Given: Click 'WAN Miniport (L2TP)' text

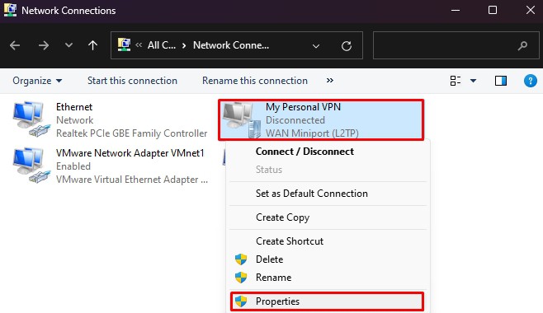Looking at the screenshot, I should (312, 133).
